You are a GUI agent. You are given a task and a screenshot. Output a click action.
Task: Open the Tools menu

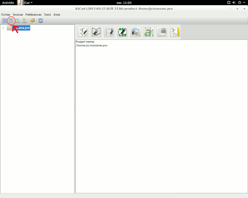(x=47, y=15)
